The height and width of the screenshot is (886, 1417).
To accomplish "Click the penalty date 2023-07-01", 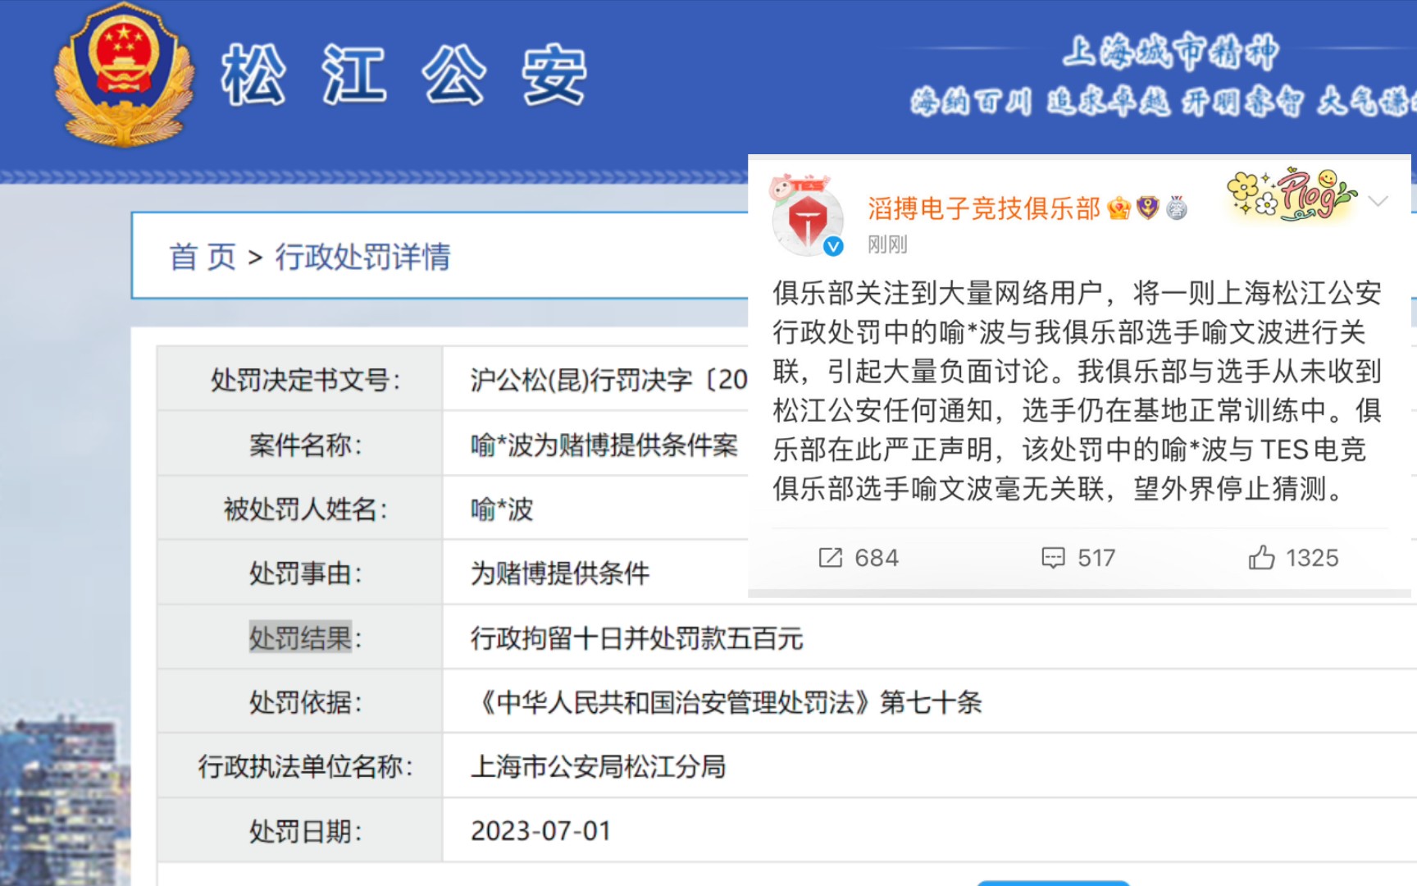I will point(541,830).
